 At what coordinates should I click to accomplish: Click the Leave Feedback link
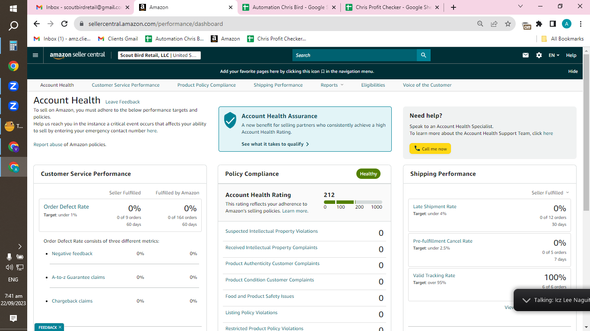123,102
